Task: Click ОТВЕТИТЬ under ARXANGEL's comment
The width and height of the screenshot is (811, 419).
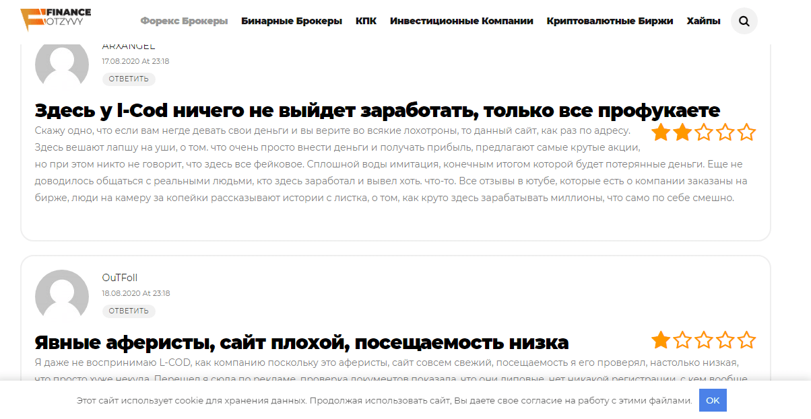Action: tap(128, 79)
